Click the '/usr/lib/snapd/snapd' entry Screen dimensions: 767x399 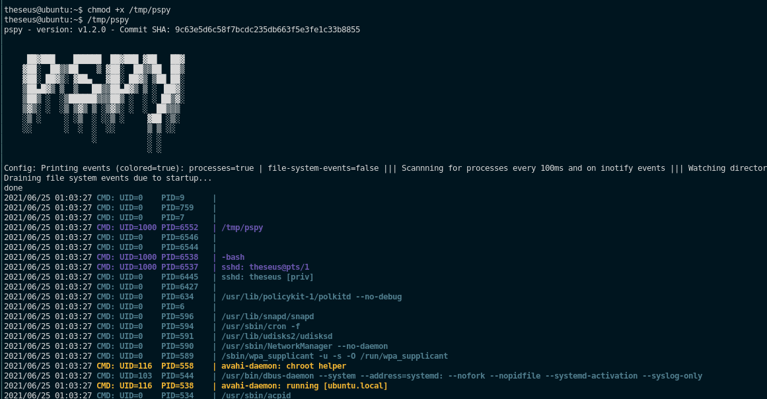click(268, 317)
